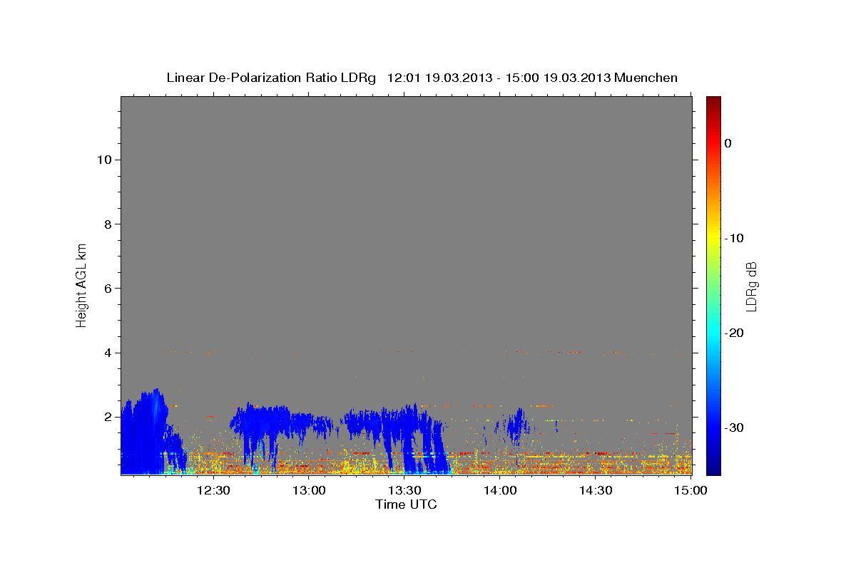Click the dark red top of the colorbar
Viewport: 856px width, 570px height.
[713, 101]
